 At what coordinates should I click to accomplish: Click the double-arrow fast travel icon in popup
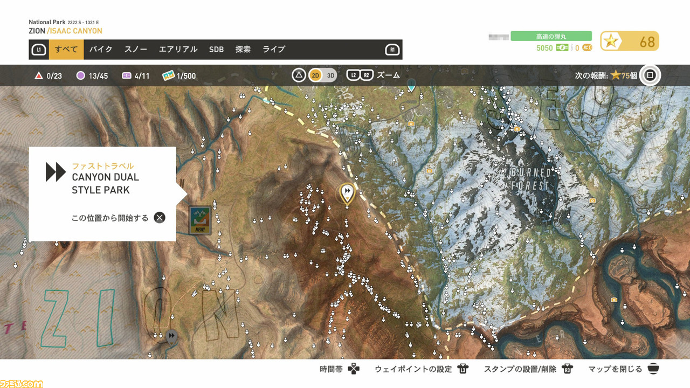[55, 172]
